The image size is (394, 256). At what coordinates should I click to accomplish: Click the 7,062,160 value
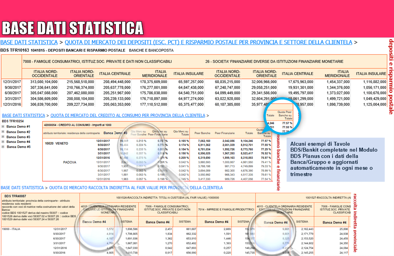point(204,141)
